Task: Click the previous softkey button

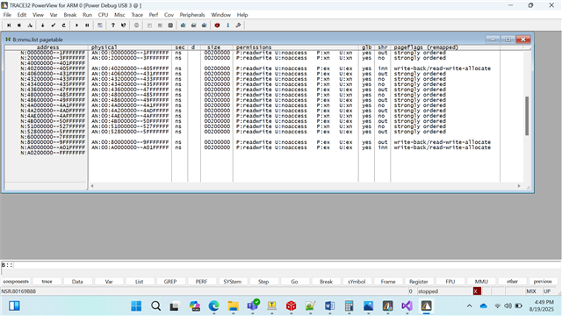Action: point(543,282)
